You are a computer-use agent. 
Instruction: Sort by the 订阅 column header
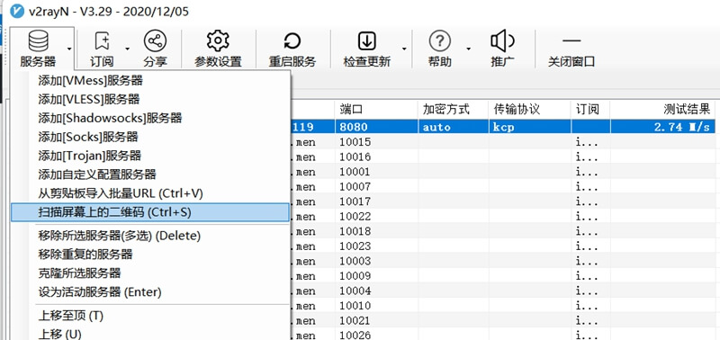click(x=590, y=109)
